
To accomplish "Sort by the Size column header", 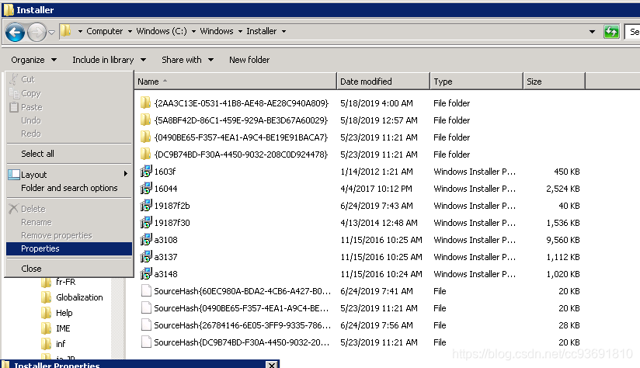I will tap(554, 82).
